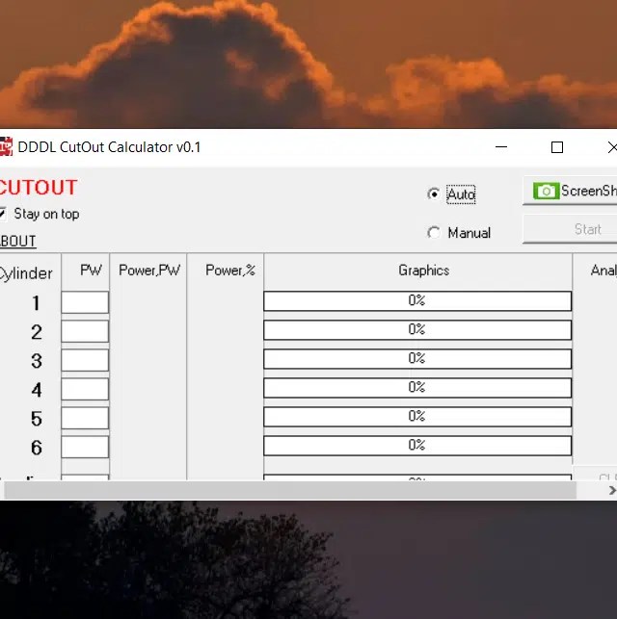
Task: Click the scrollbar right arrow
Action: point(612,490)
